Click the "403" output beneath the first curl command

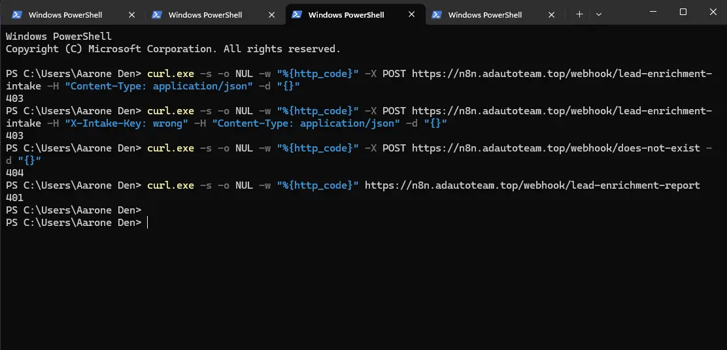pyautogui.click(x=15, y=98)
